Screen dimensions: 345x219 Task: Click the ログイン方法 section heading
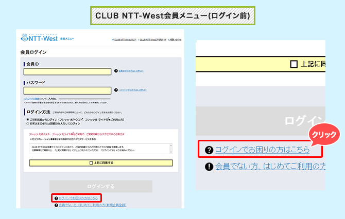(x=38, y=112)
